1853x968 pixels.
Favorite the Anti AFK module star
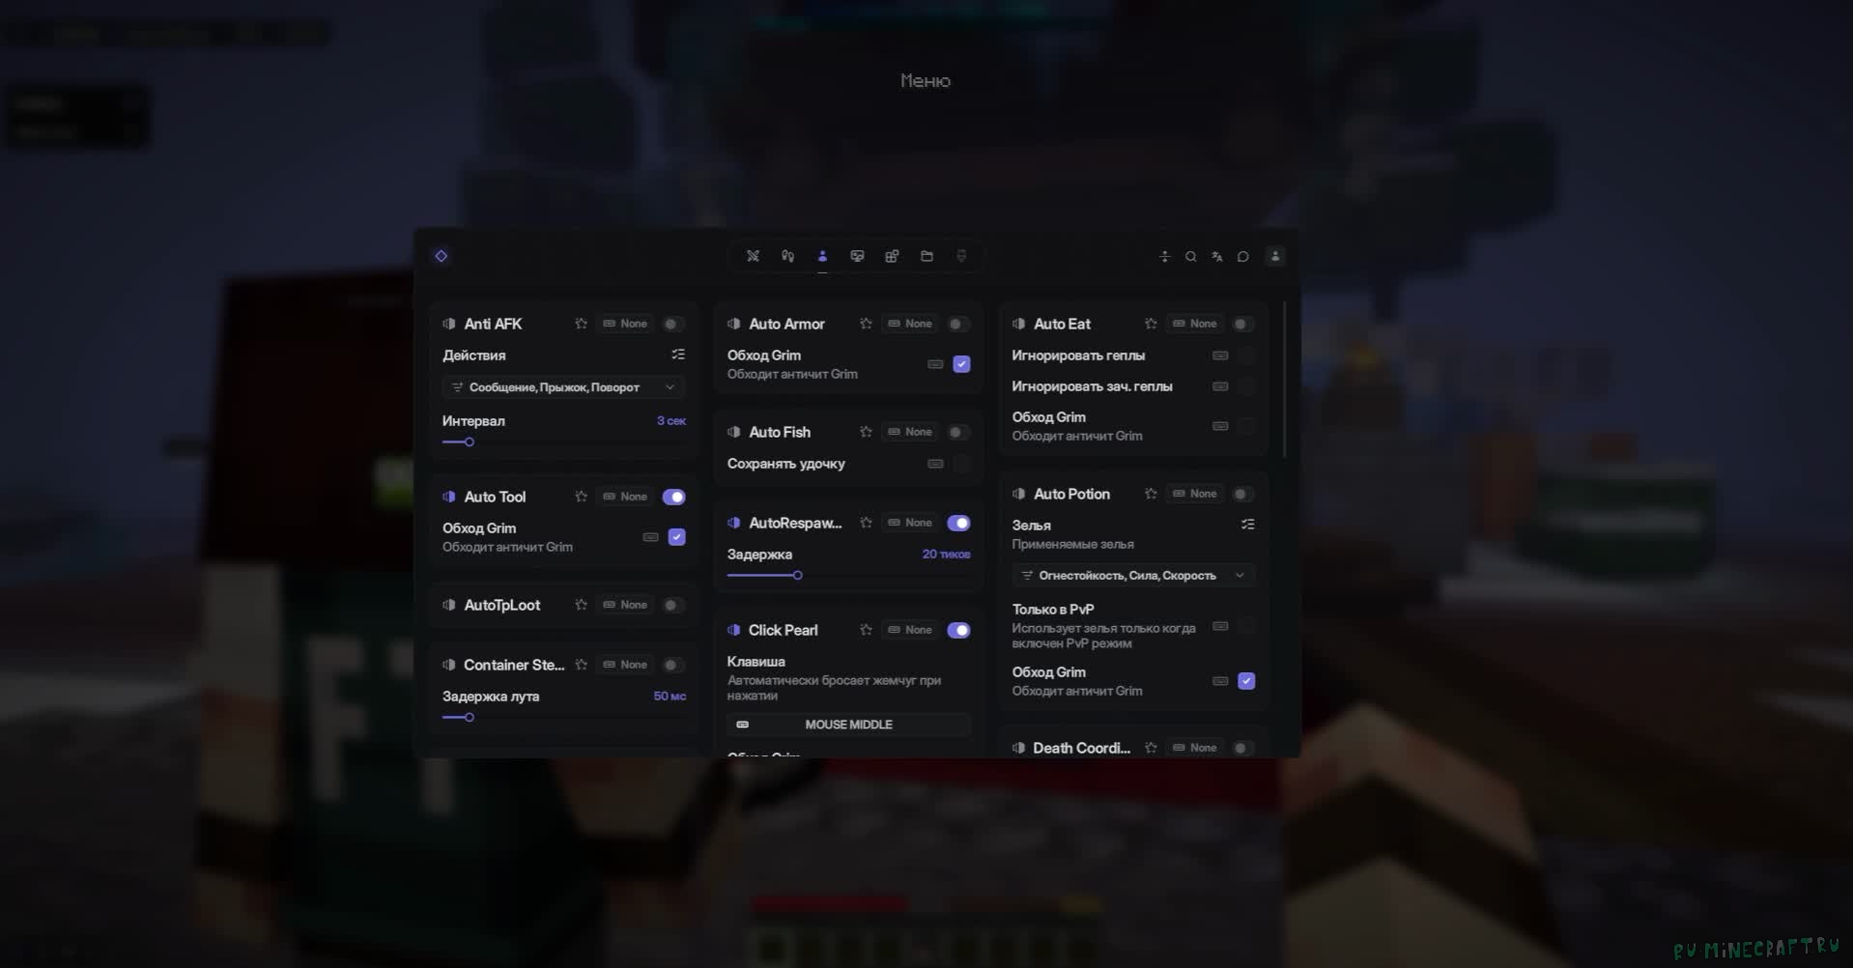pos(581,324)
